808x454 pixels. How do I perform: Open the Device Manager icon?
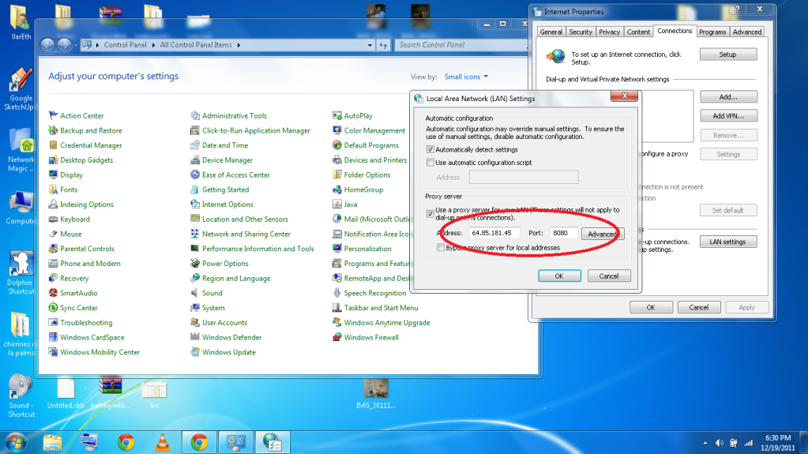195,159
